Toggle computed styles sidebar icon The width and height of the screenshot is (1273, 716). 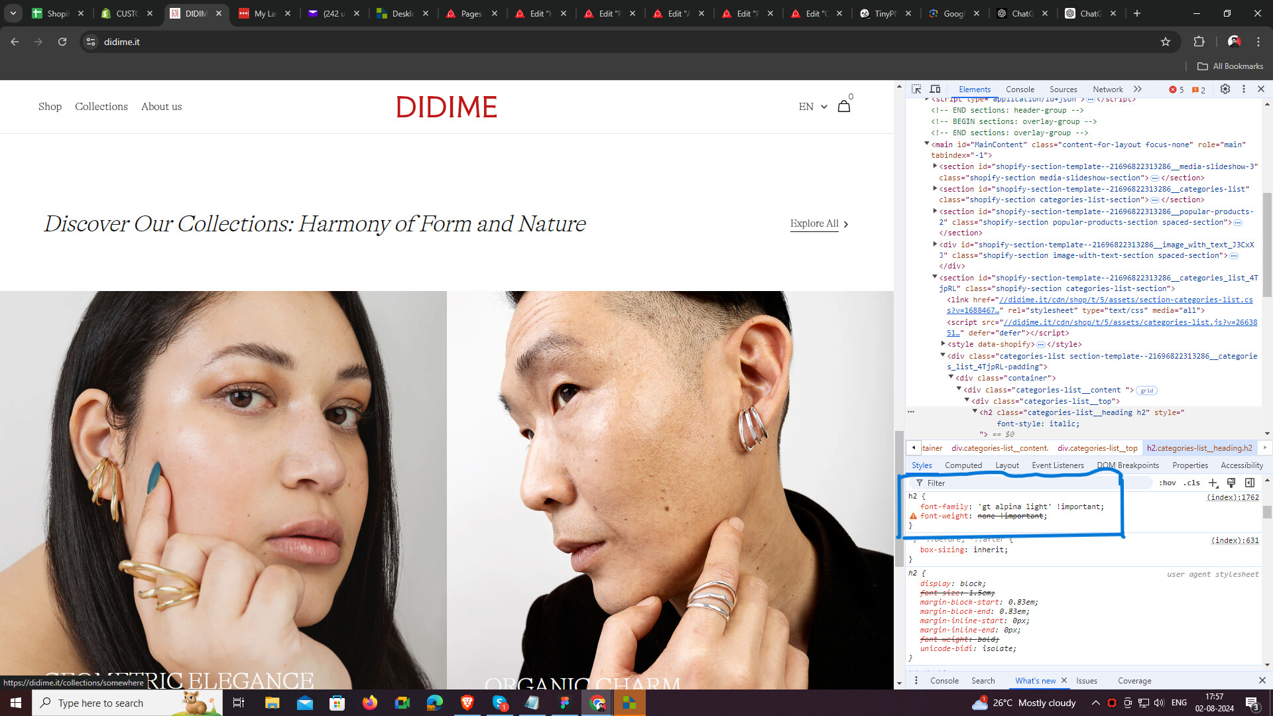[x=1250, y=483]
